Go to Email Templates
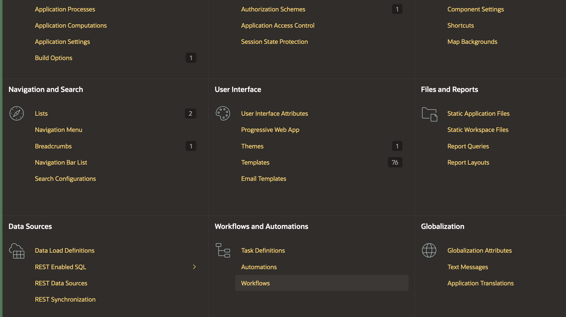The width and height of the screenshot is (566, 317). point(263,179)
